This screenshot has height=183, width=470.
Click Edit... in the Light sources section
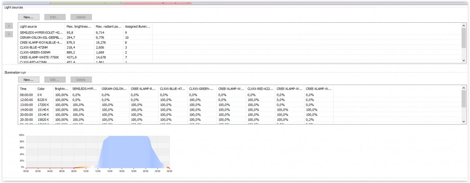point(55,17)
